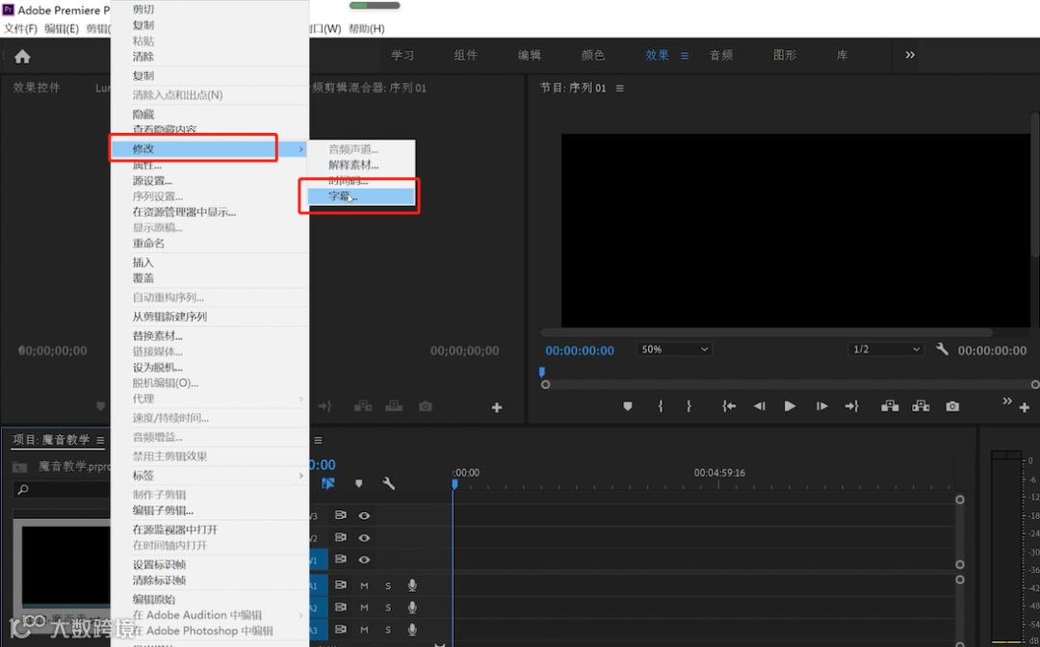Click the Program monitor playhead marker
The height and width of the screenshot is (647, 1040).
542,373
